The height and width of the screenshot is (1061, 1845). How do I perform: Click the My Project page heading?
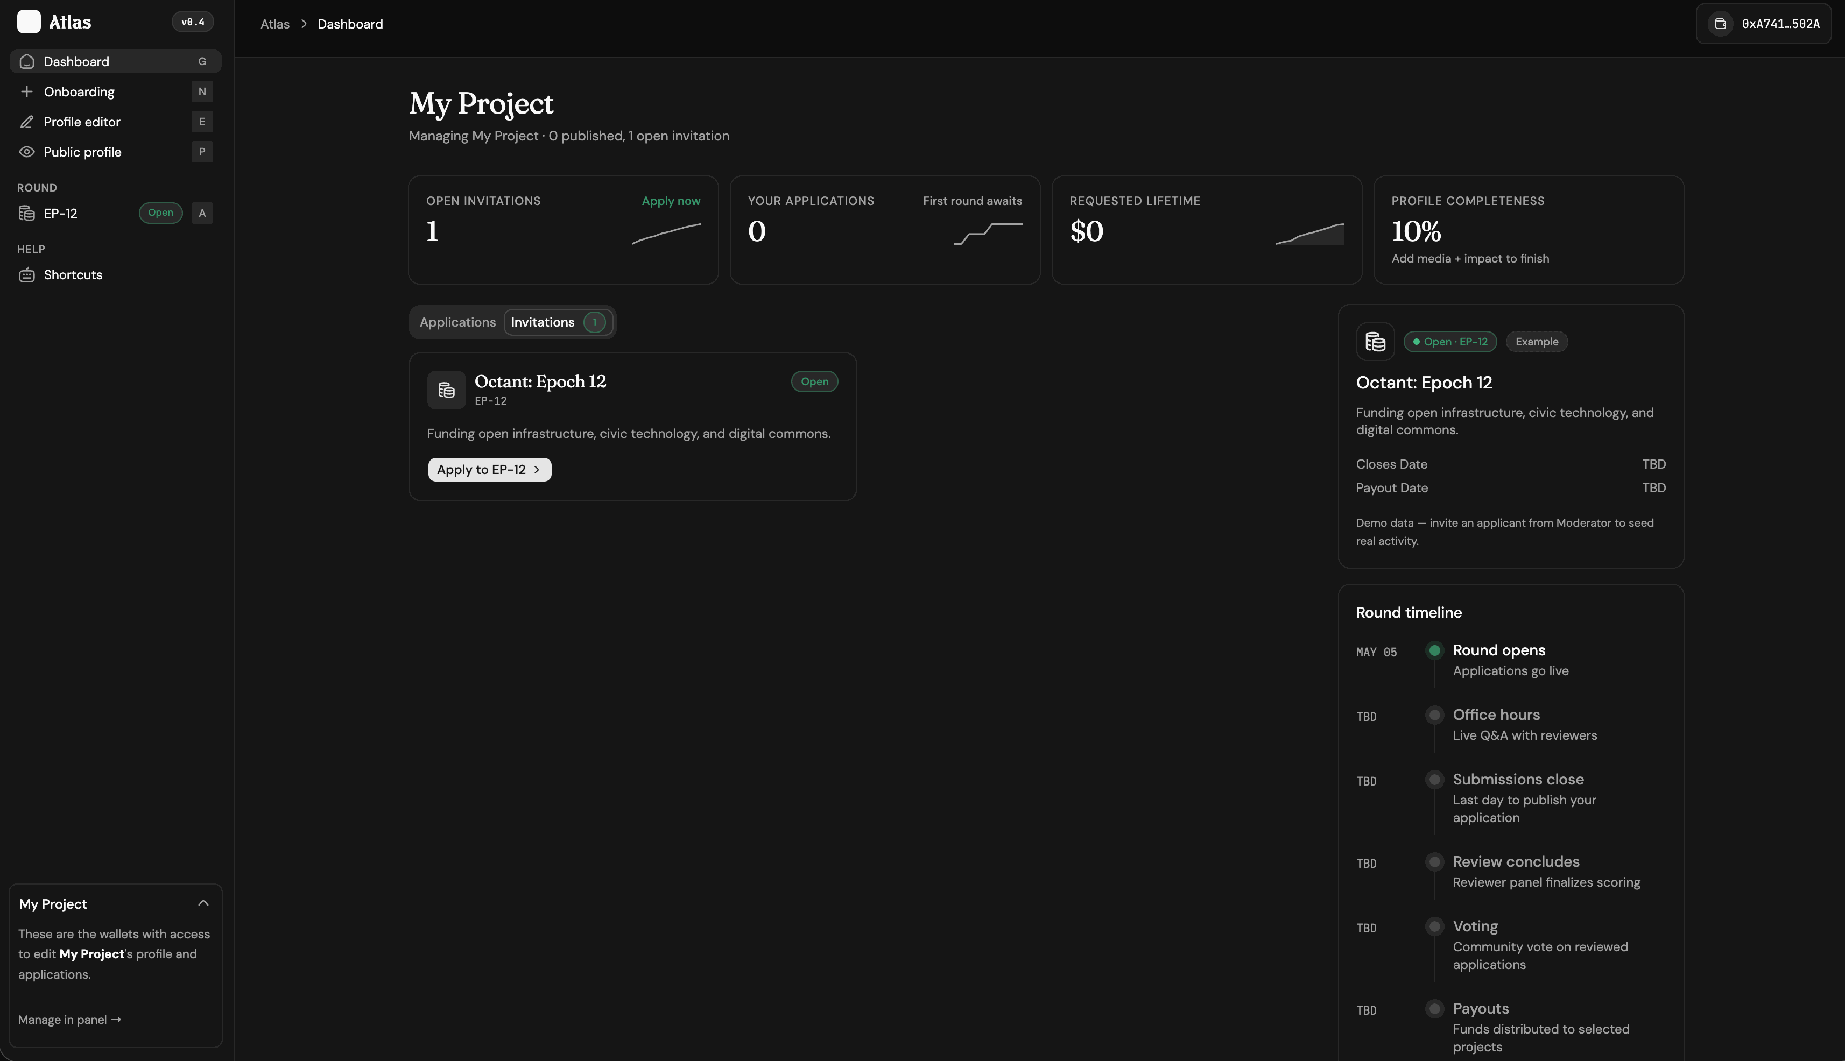481,103
